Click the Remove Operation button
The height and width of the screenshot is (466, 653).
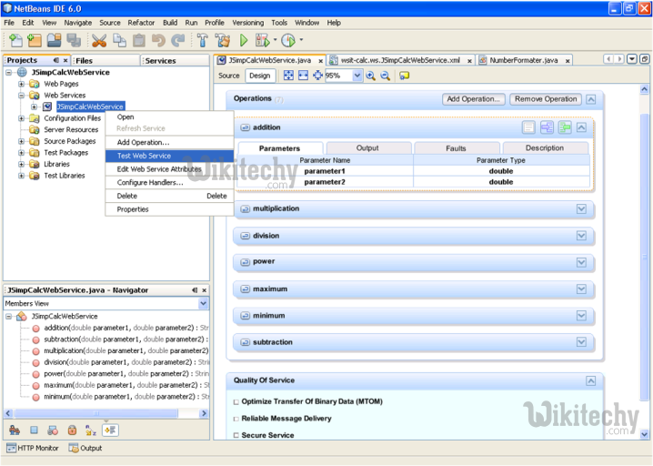546,99
